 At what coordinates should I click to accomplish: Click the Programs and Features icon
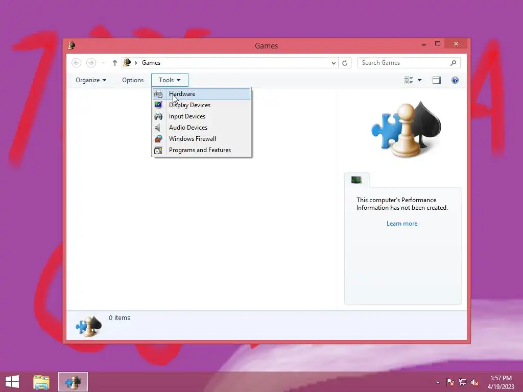(158, 151)
